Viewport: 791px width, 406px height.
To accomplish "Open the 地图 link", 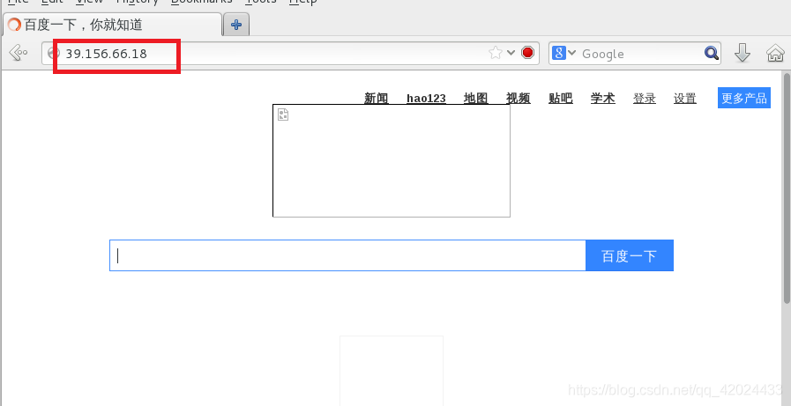I will (475, 99).
